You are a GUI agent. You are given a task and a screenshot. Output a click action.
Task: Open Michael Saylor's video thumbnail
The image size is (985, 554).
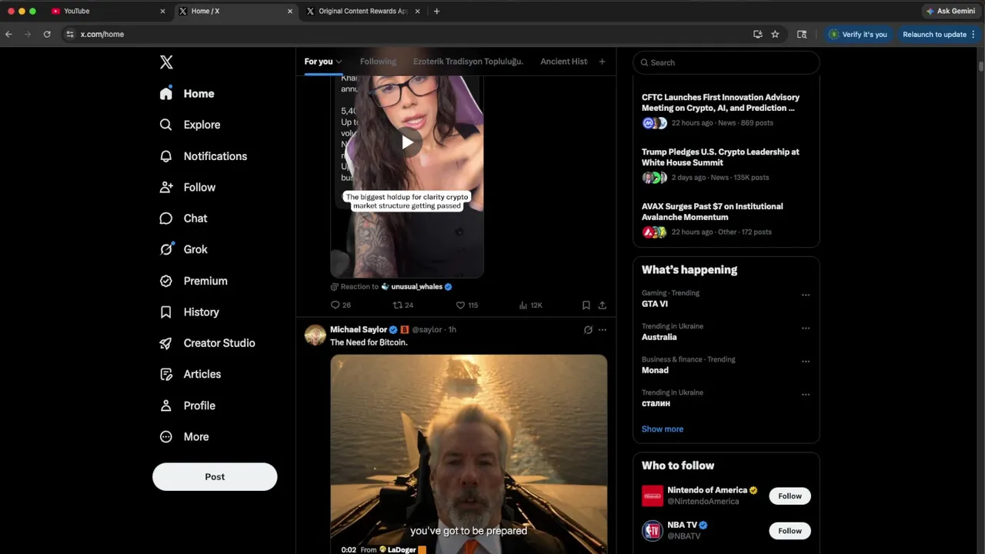pyautogui.click(x=469, y=454)
